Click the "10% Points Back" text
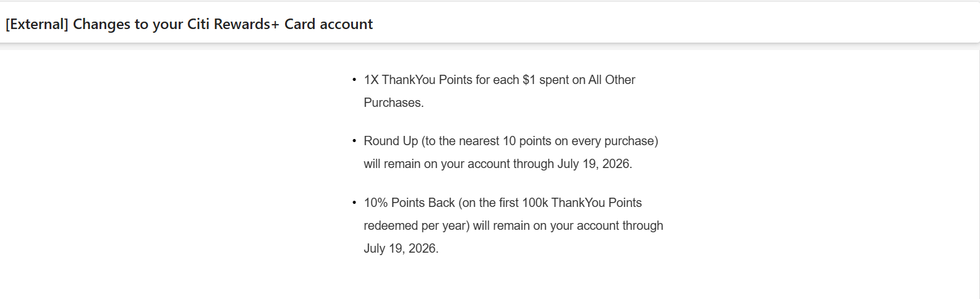The width and height of the screenshot is (980, 299). tap(409, 203)
